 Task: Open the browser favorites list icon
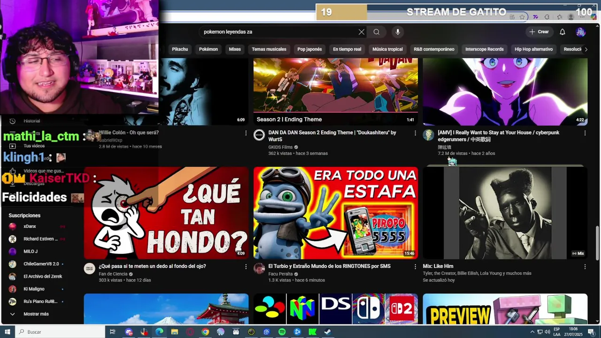559,17
